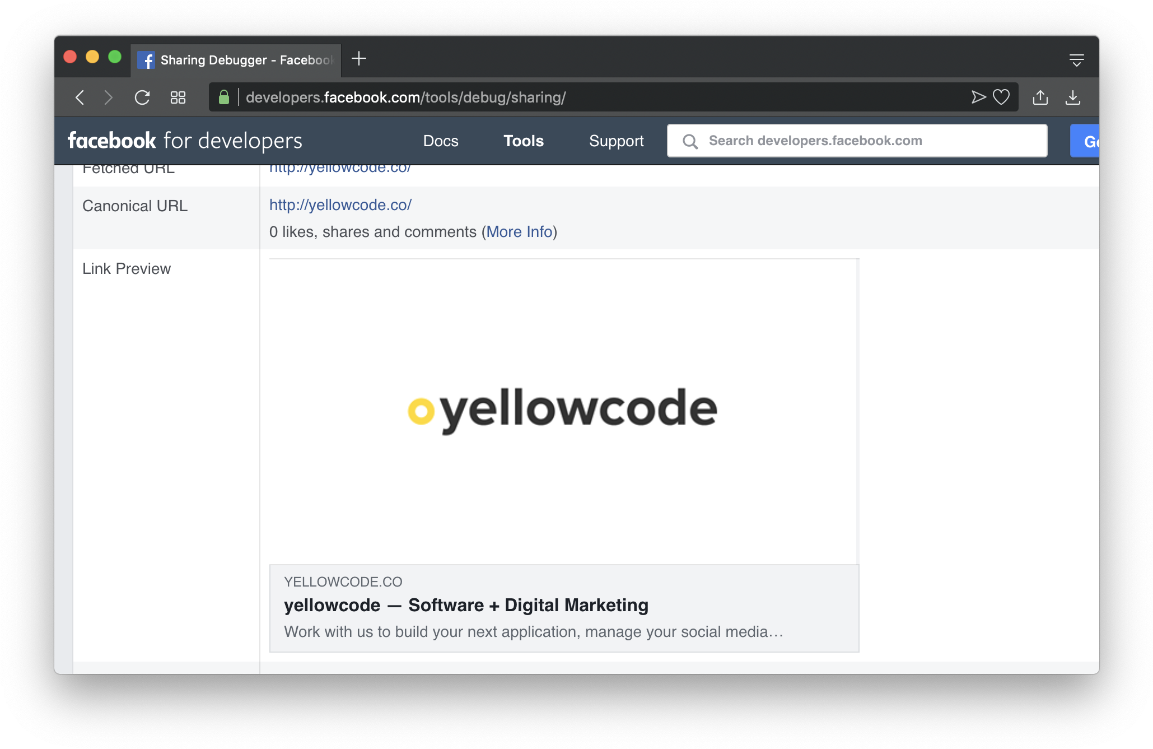Click the Link Preview row label
This screenshot has width=1153, height=749.
[127, 269]
